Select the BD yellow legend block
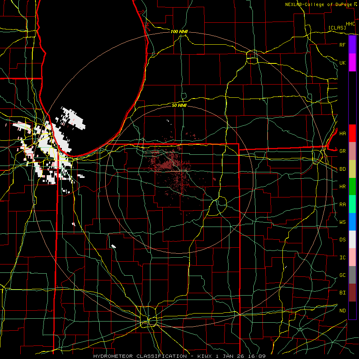The height and width of the screenshot is (359, 359). 352,169
